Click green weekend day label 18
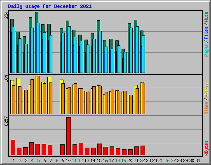 pos(117,160)
